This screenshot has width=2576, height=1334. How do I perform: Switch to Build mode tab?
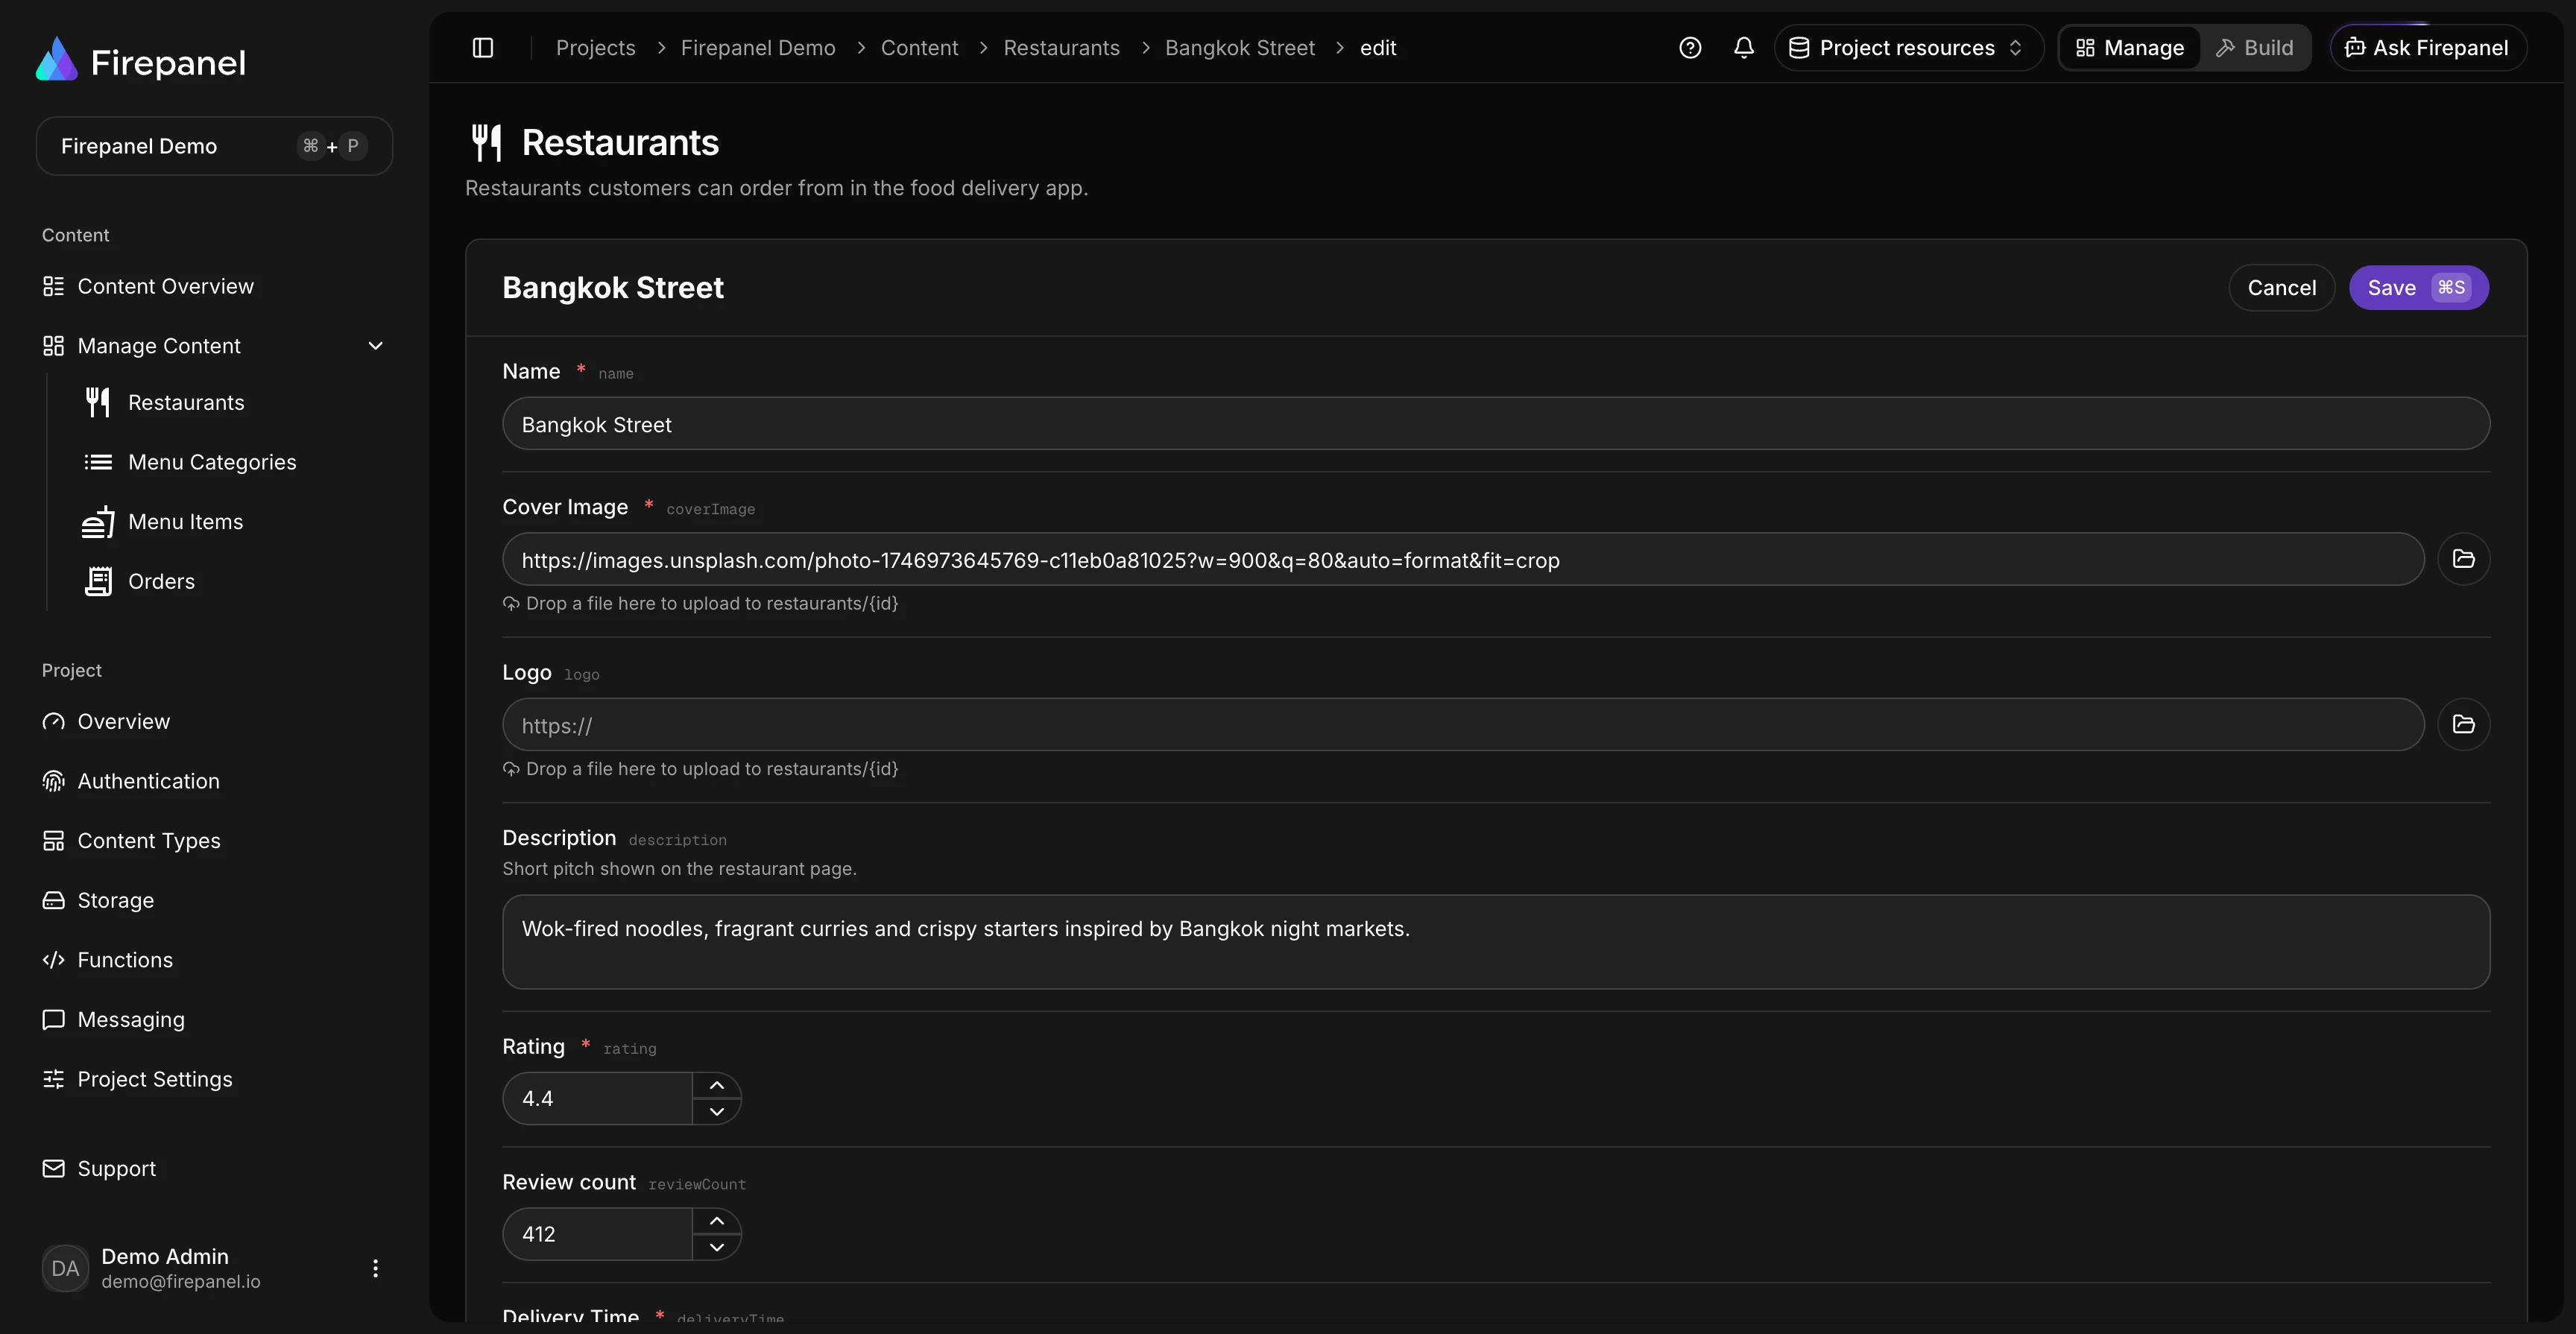(2255, 48)
